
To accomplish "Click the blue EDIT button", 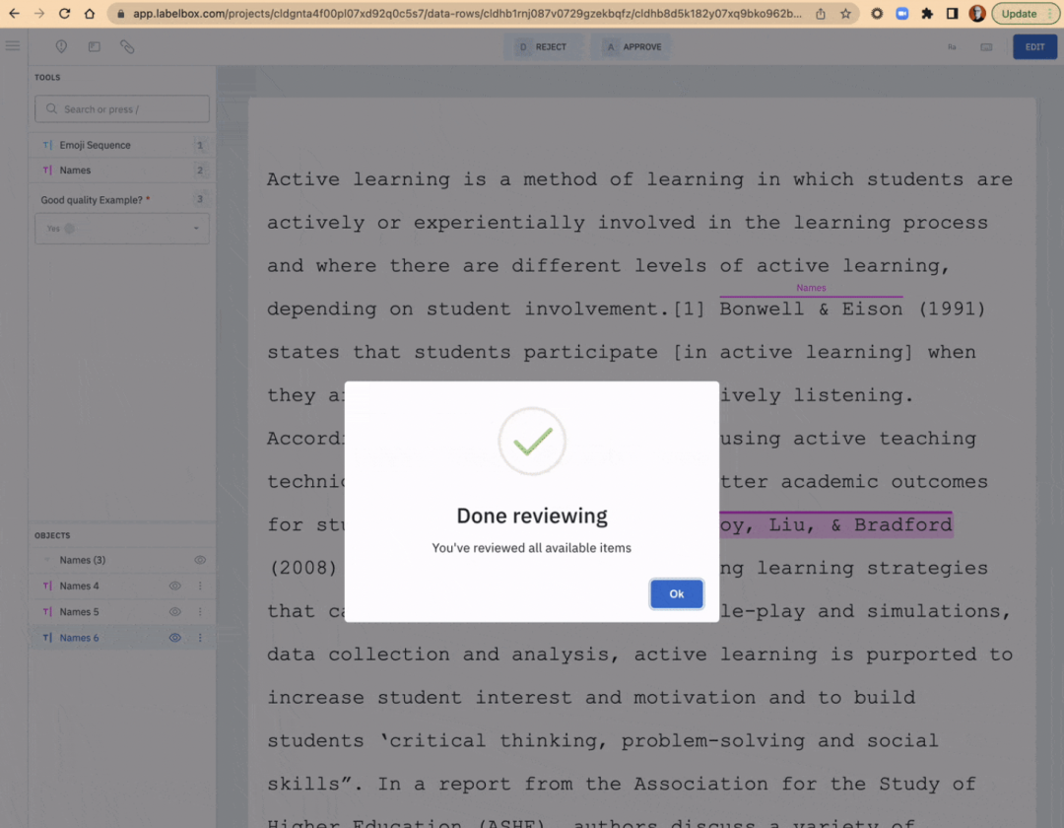I will click(x=1034, y=47).
